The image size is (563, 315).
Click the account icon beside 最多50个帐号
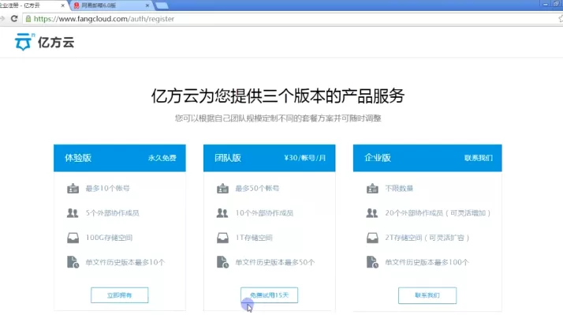(x=222, y=189)
